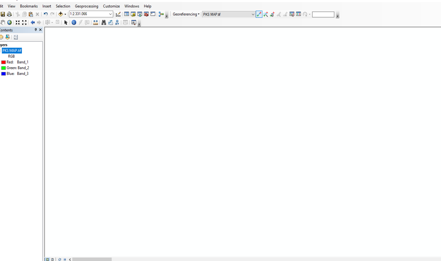Viewport: 441px width, 261px height.
Task: Select the PKS MAP.tif layer
Action: pos(12,50)
